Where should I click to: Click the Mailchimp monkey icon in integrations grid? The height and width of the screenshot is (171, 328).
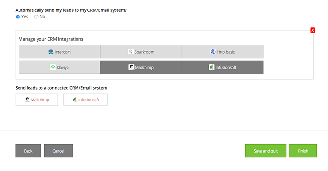coord(131,67)
